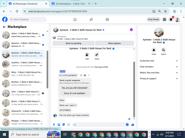This screenshot has width=185, height=138.
Task: Expand Privacy & support section
Action: coord(159,78)
